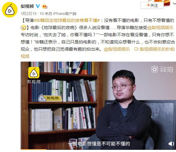Play the interview video thumbnail
Viewport: 176px width, 152px height.
tap(98, 106)
